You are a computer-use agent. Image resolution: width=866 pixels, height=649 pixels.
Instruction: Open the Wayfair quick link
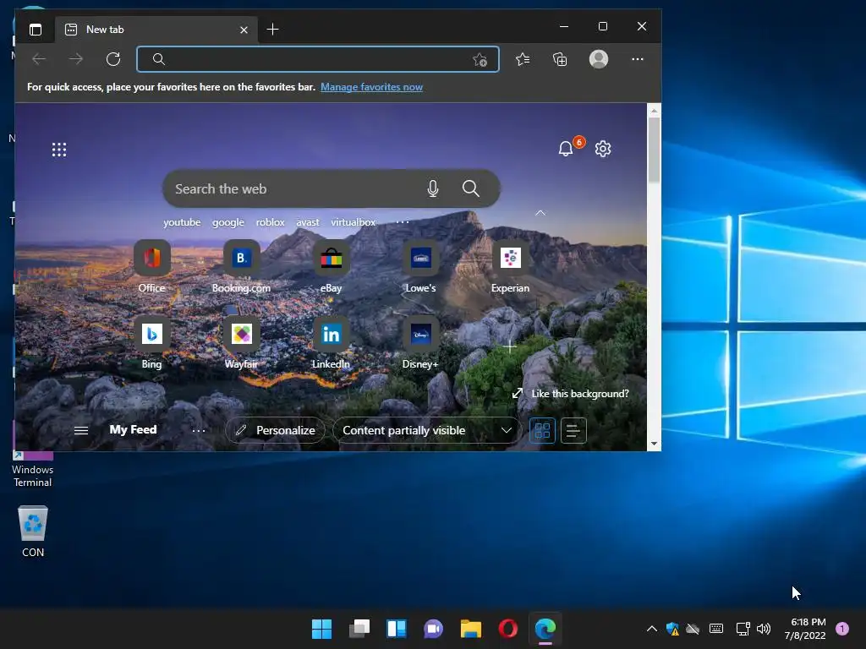(241, 343)
